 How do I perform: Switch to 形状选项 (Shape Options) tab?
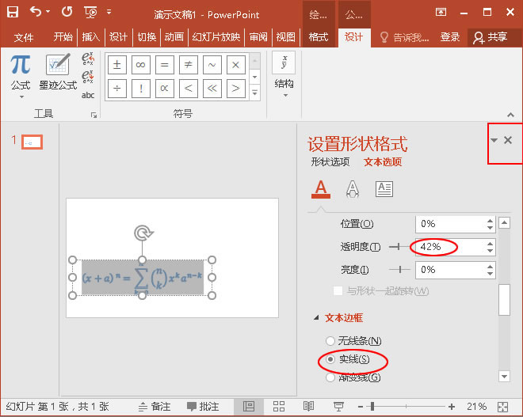click(x=330, y=162)
